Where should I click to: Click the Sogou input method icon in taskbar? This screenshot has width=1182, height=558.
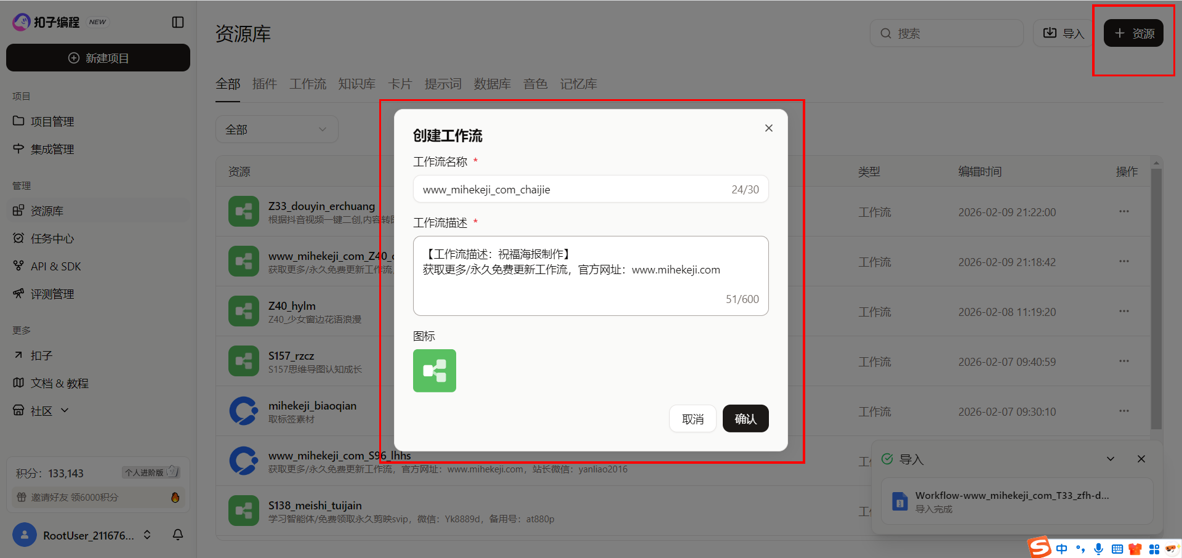click(x=1039, y=548)
